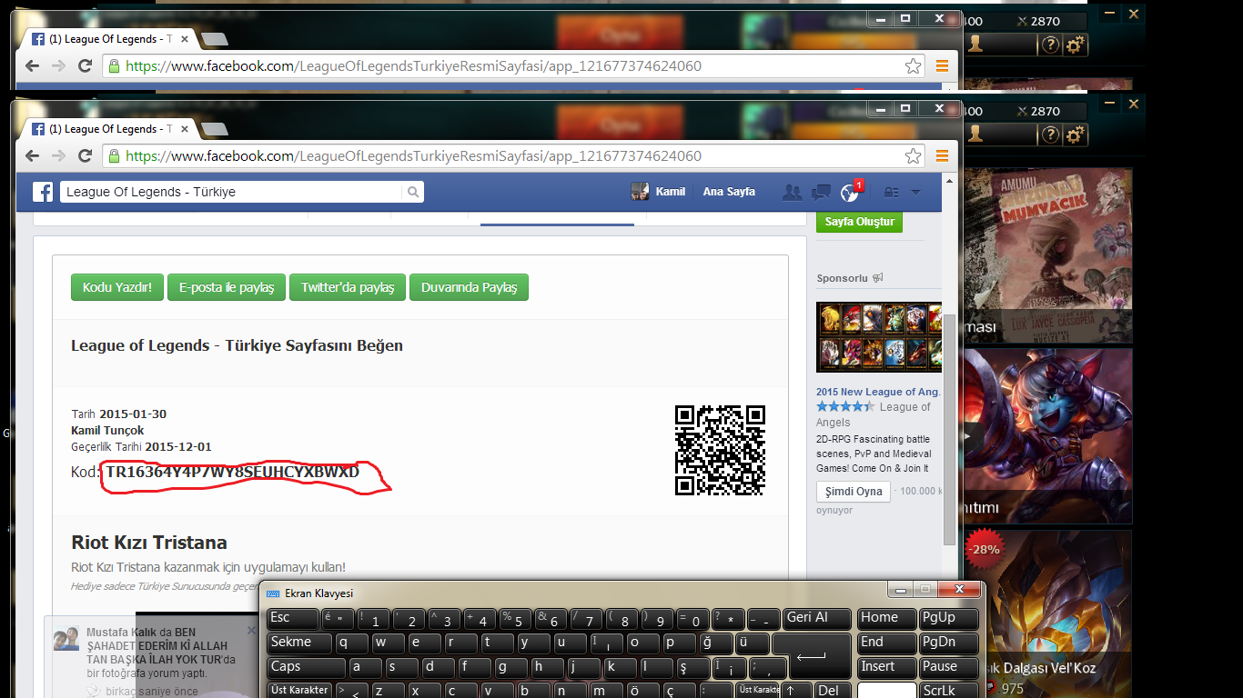Click the Sekme key on the on-screen keyboard
This screenshot has height=698, width=1243.
[299, 643]
